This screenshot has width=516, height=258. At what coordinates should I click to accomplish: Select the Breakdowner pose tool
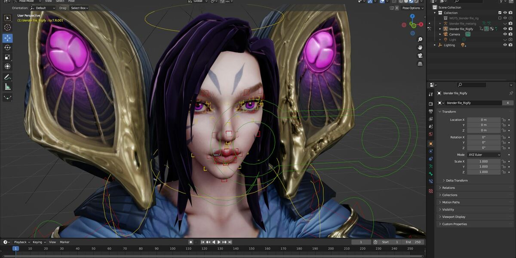8,97
